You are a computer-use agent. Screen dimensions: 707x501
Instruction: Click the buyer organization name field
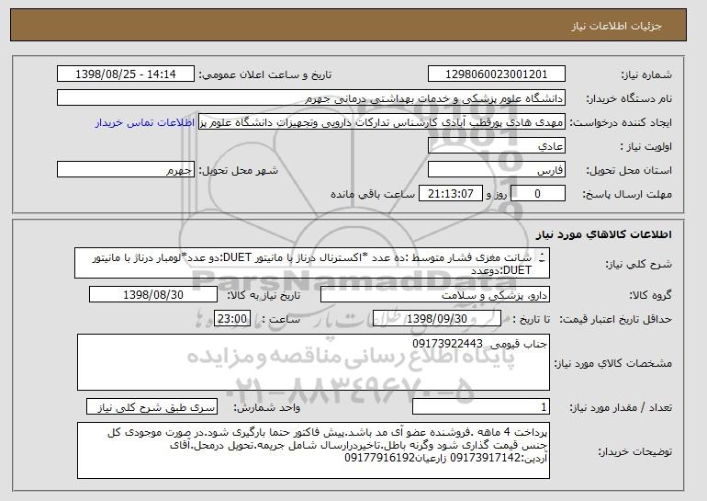[x=311, y=98]
